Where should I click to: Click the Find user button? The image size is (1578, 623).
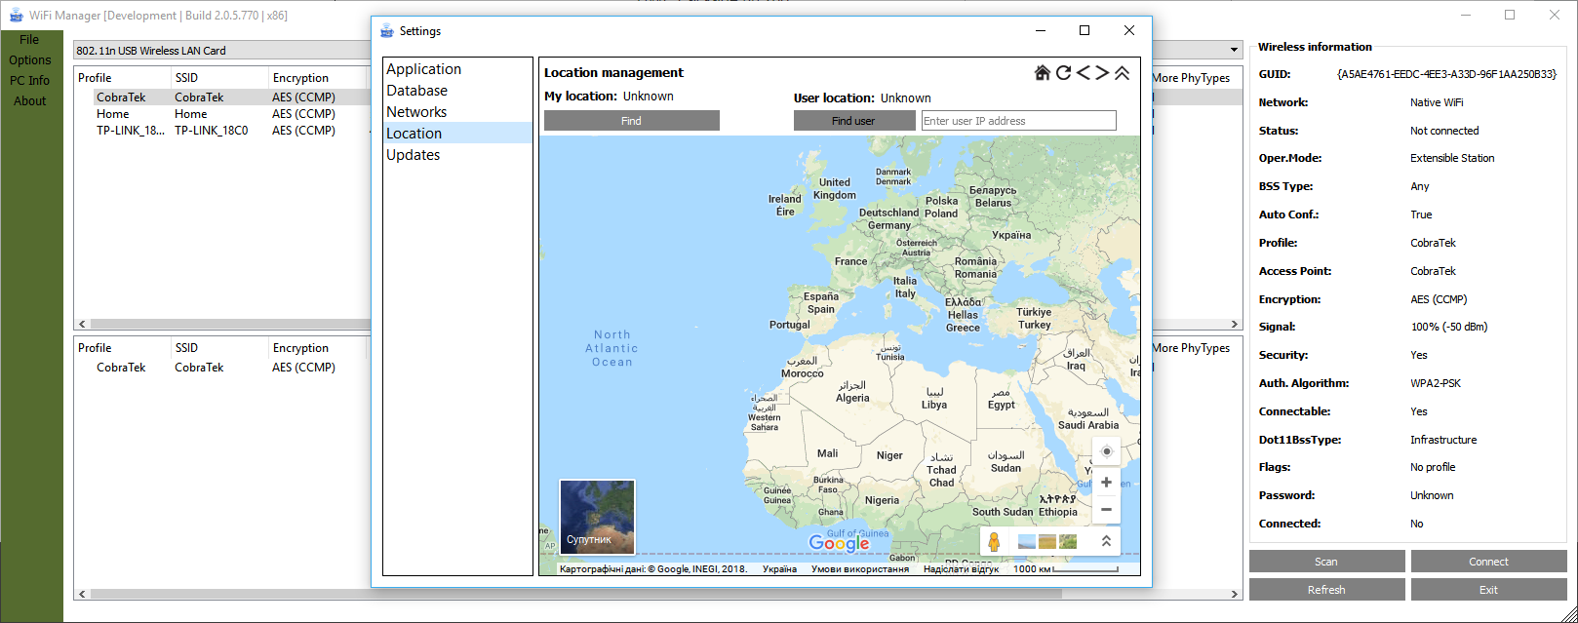tap(853, 121)
